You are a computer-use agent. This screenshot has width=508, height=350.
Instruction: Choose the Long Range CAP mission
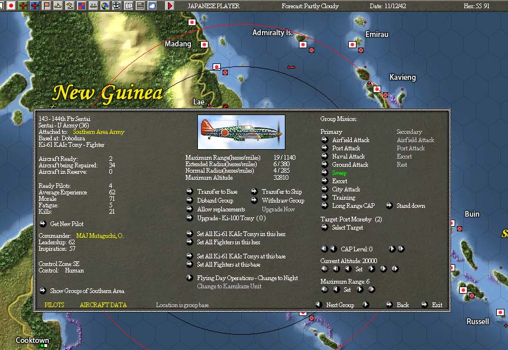pyautogui.click(x=353, y=206)
